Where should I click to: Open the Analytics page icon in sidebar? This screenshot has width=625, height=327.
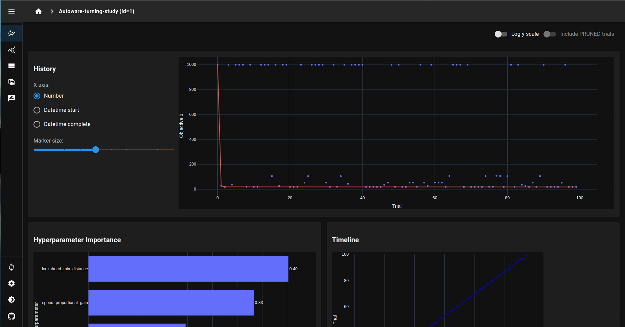click(11, 50)
